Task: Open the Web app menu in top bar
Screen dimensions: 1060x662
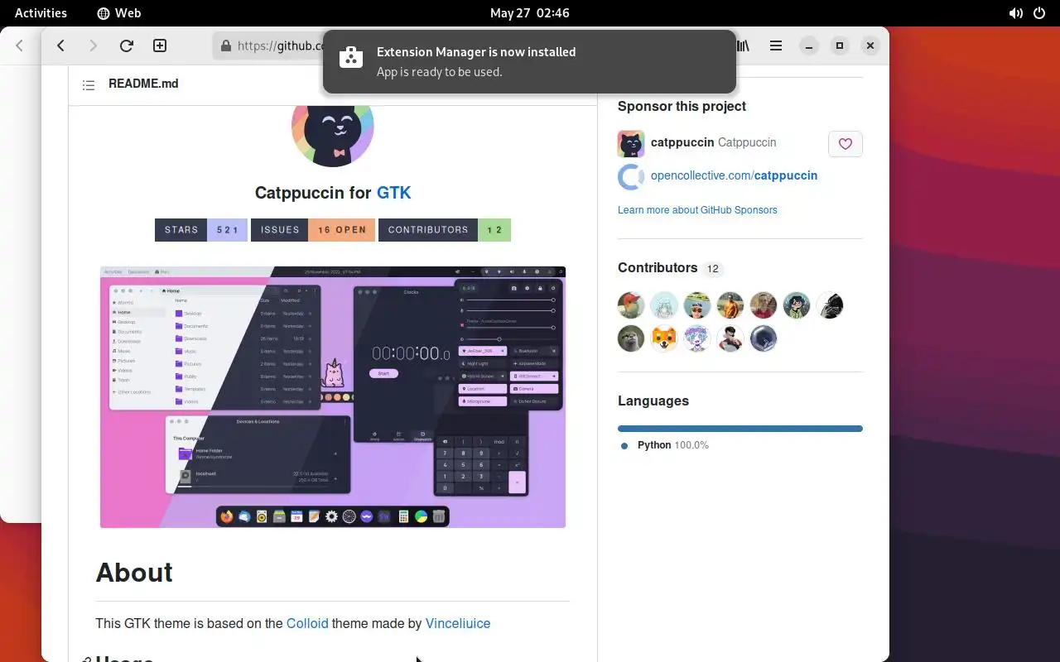Action: click(119, 12)
